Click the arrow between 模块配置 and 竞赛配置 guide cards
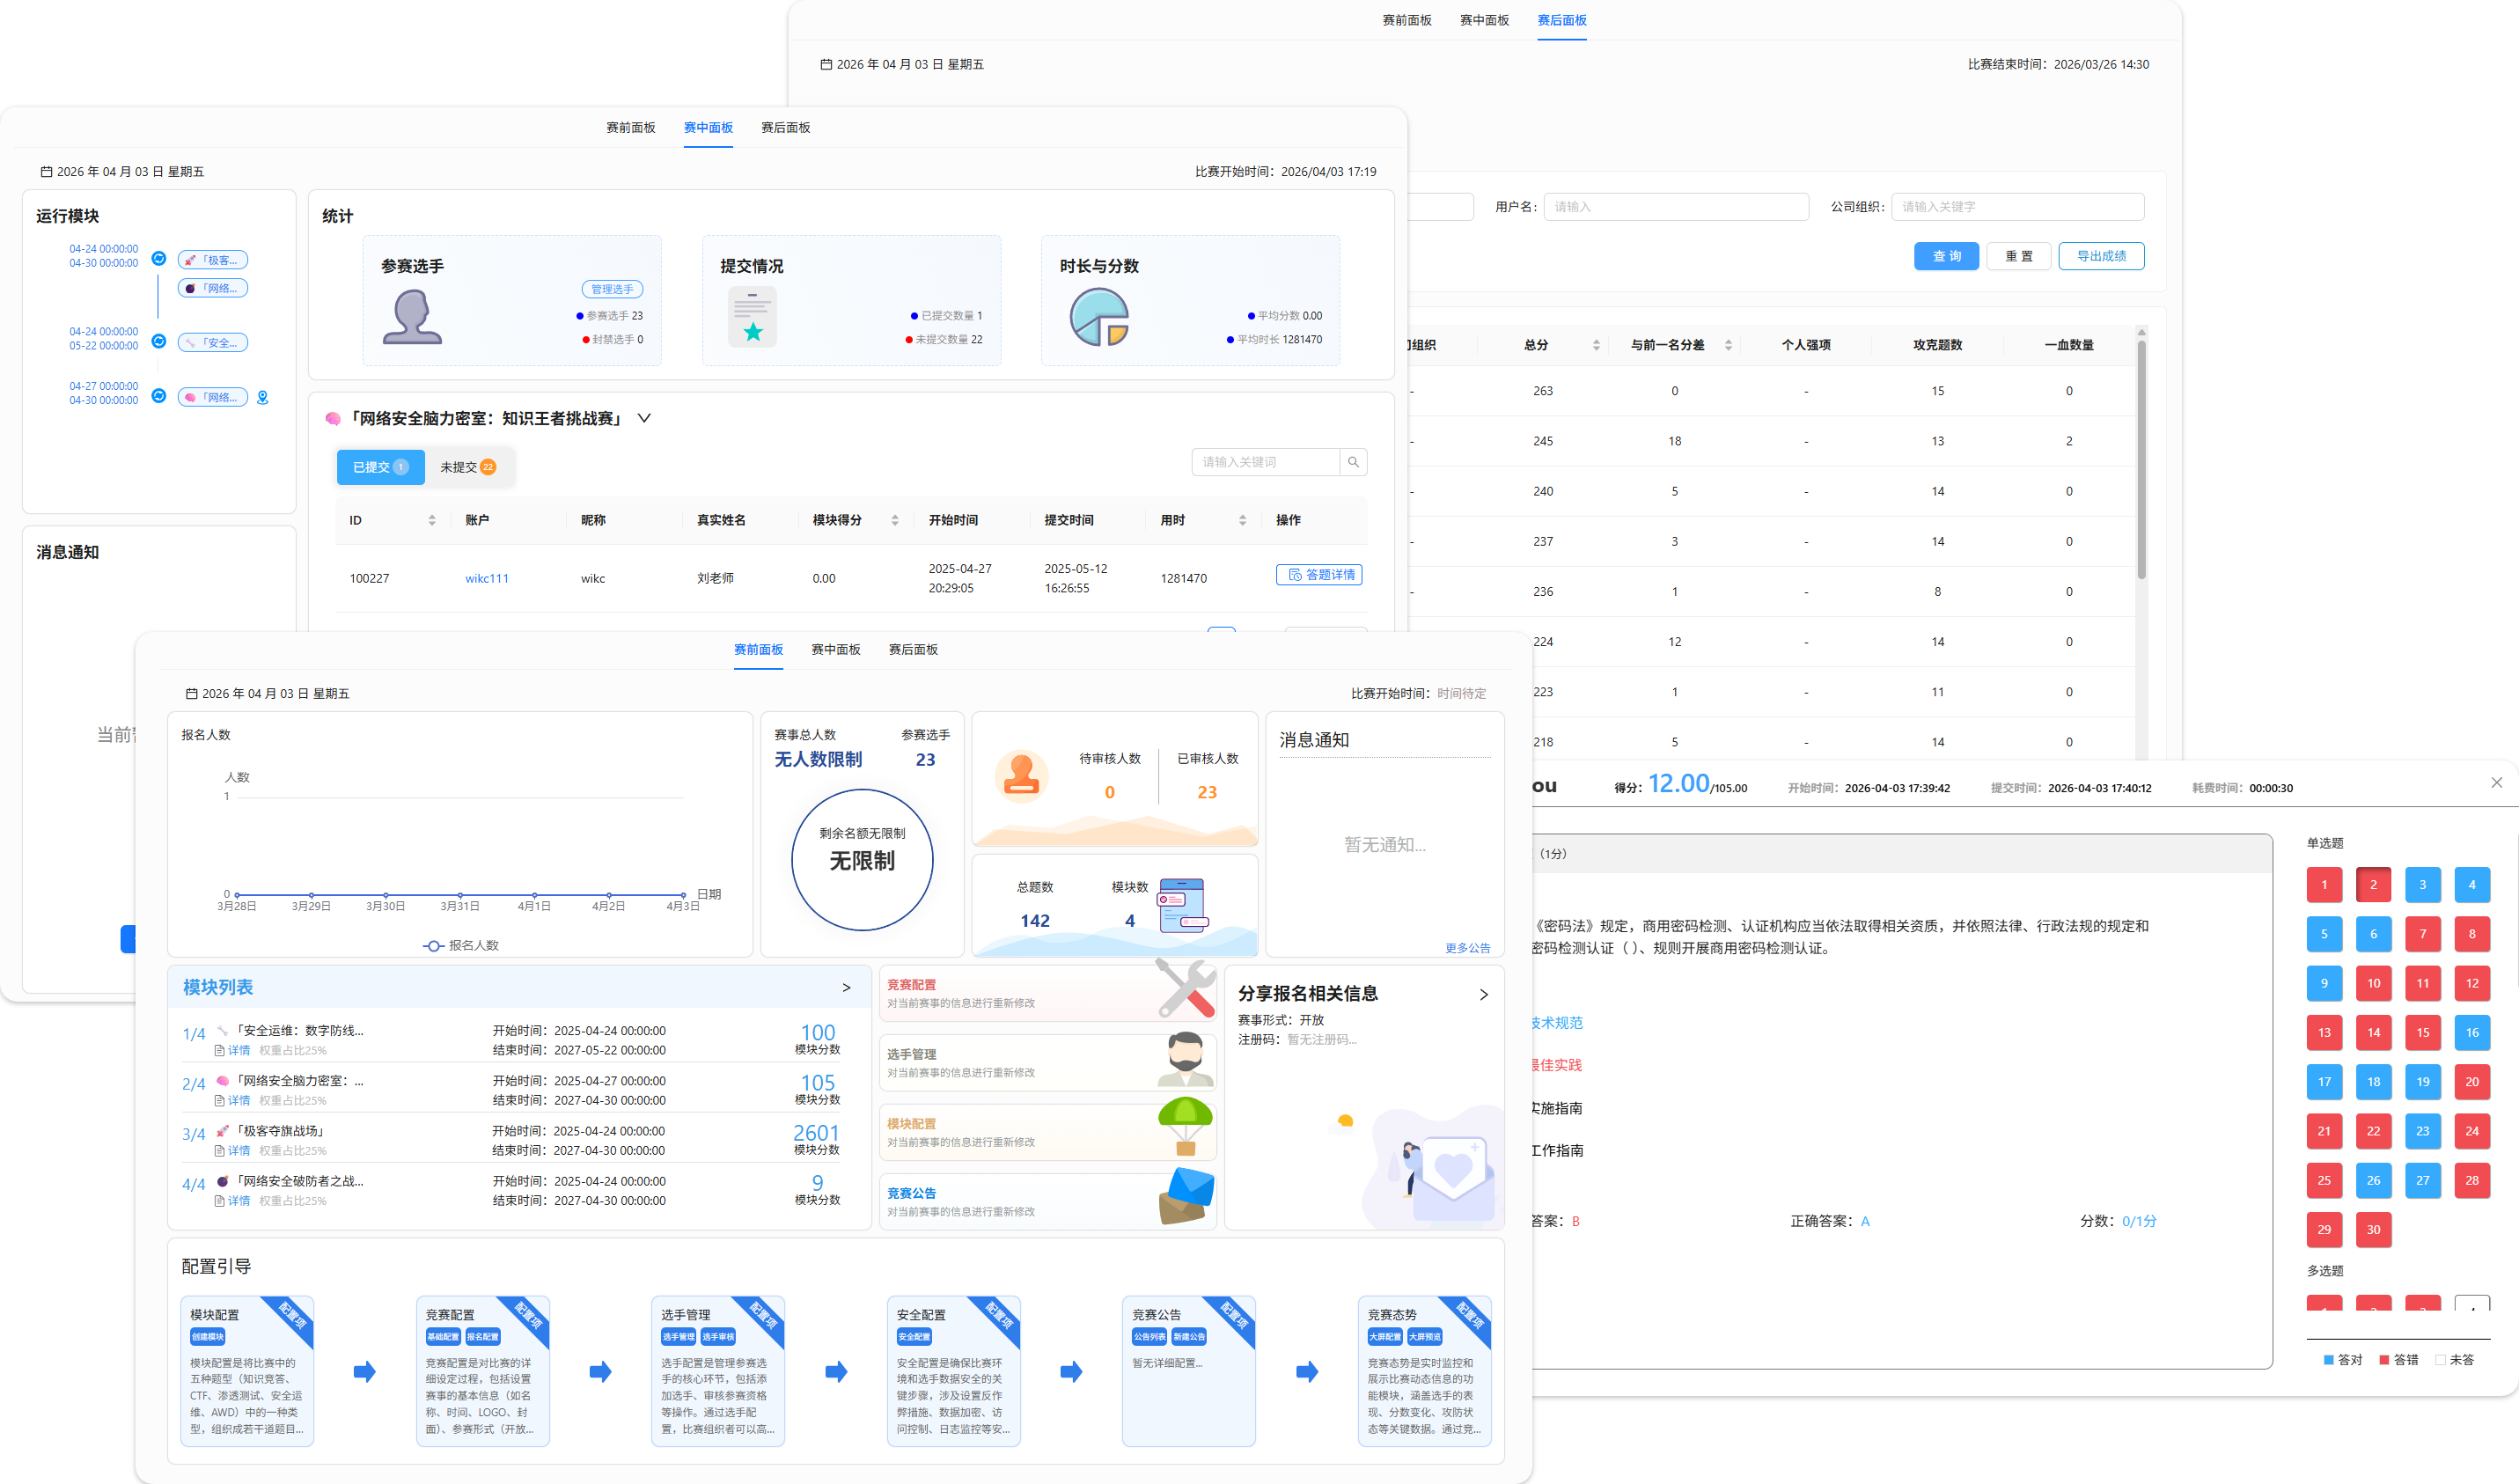 coord(365,1371)
